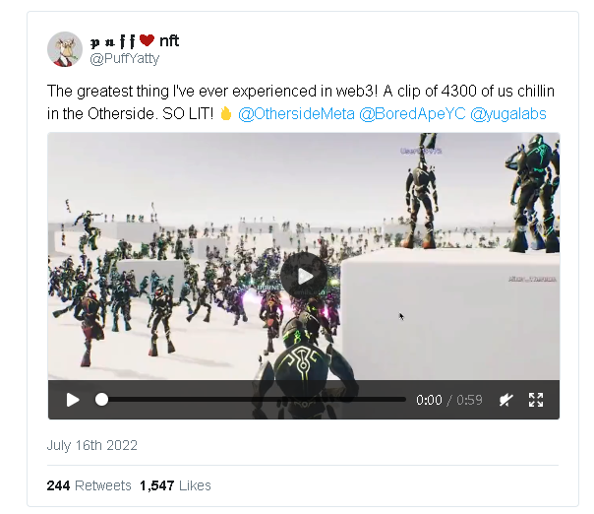The image size is (594, 514).
Task: Click the play button in video controls
Action: point(73,400)
